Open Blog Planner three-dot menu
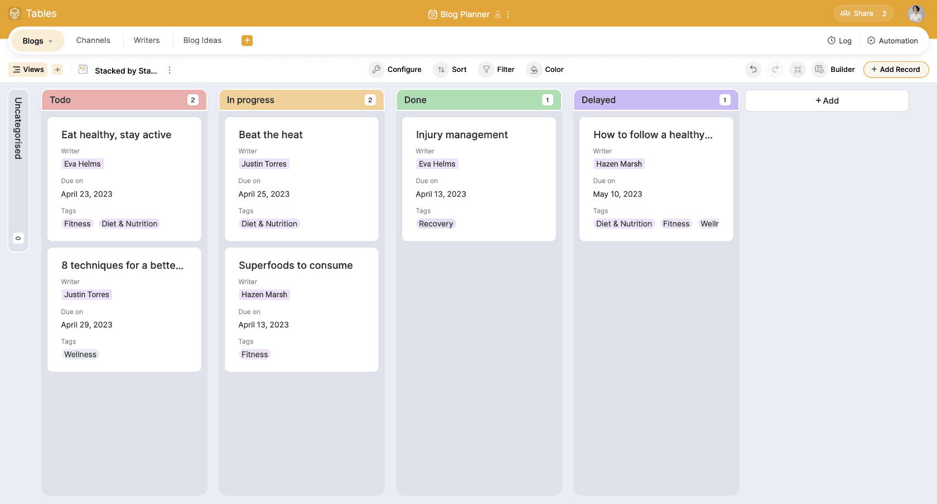Screen dimensions: 937x504 pyautogui.click(x=508, y=14)
